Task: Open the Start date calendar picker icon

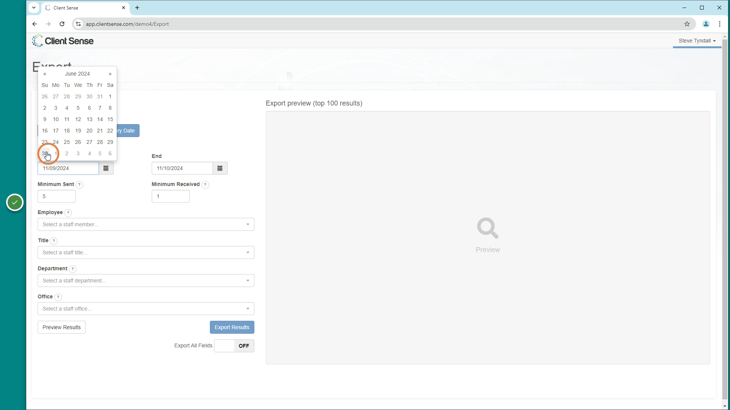Action: point(106,168)
